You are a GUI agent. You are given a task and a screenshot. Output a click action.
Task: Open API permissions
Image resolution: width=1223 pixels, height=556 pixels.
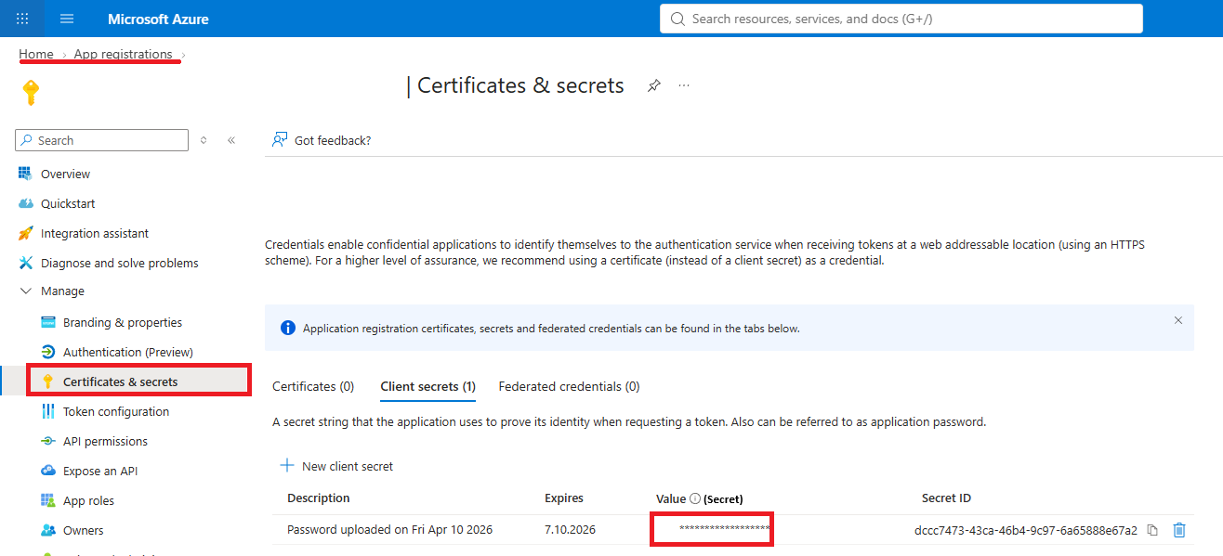pos(105,441)
